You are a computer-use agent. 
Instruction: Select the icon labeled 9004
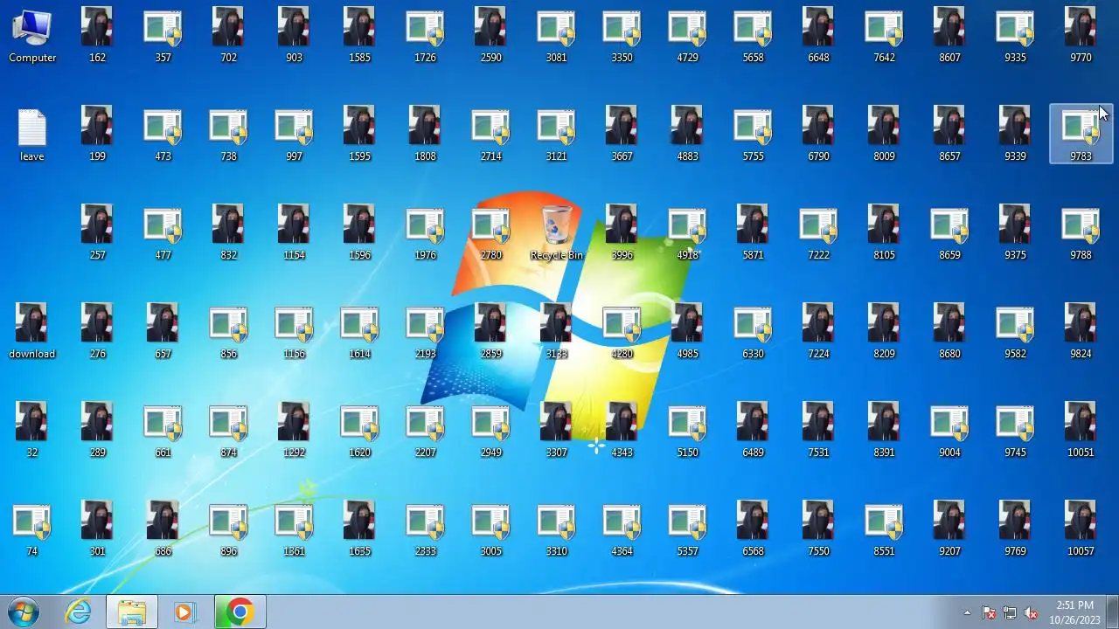pyautogui.click(x=949, y=431)
